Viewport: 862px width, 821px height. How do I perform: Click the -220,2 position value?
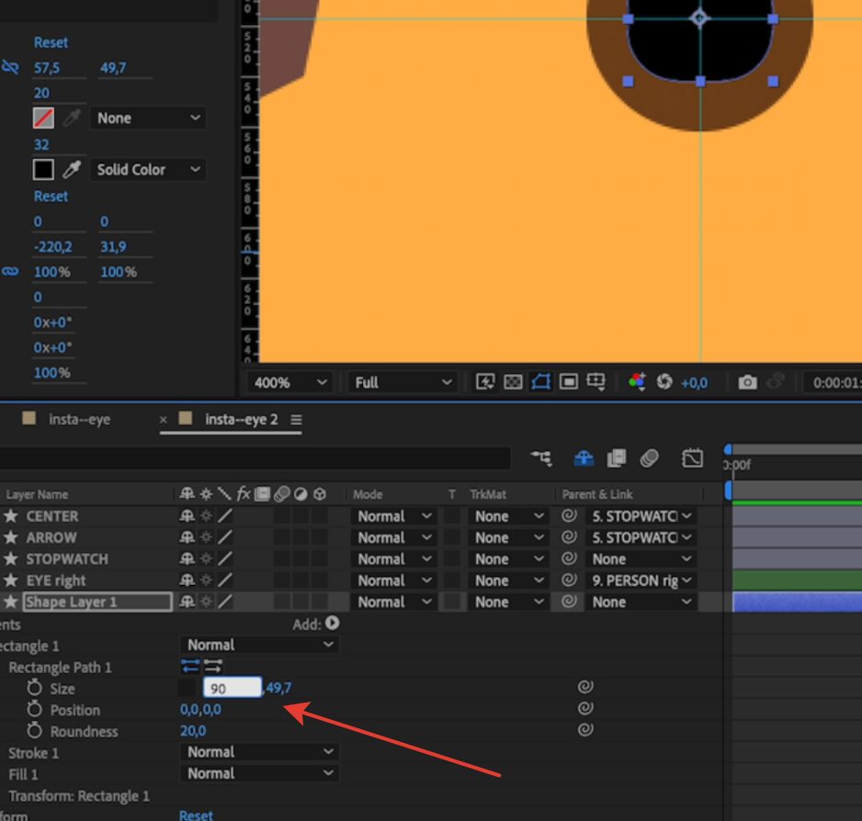point(52,247)
